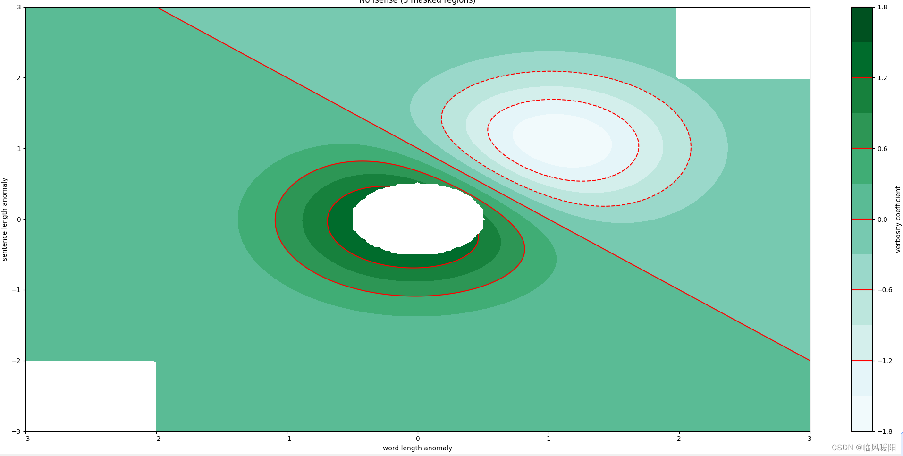Click the palest filled contour inside the dashed ellipses

point(562,141)
